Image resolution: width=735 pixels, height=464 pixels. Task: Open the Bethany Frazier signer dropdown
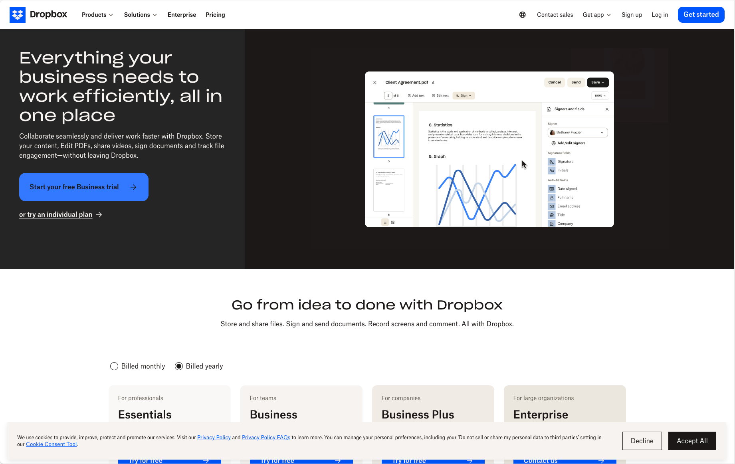(x=578, y=133)
